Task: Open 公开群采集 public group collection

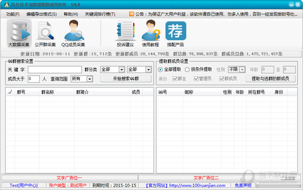Action: coord(45,34)
